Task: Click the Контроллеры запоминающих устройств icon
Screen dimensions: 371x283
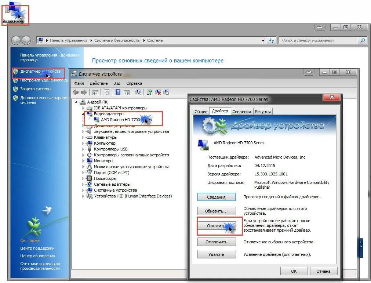Action: (x=89, y=155)
